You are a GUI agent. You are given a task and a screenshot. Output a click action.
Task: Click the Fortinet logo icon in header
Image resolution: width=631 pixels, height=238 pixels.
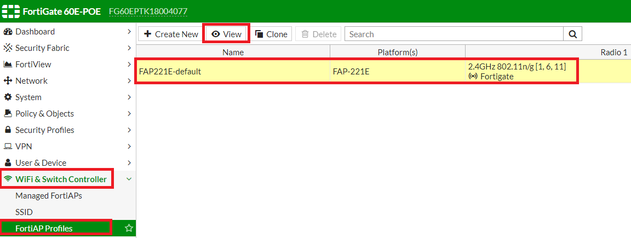click(x=11, y=11)
